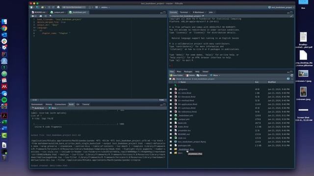
Task: Open test_bookdown_project.Rproj file entry
Action: pos(192,142)
